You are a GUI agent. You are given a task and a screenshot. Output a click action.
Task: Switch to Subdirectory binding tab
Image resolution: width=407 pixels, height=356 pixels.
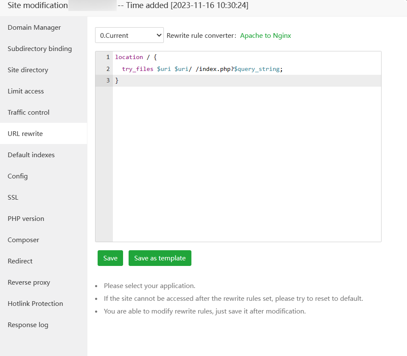pos(39,49)
